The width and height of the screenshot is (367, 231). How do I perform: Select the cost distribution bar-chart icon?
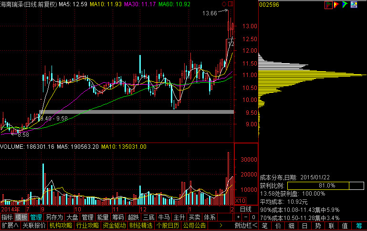(x=328, y=5)
